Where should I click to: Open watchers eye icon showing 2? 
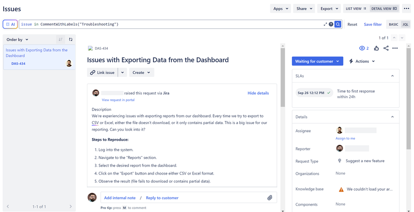tap(364, 48)
